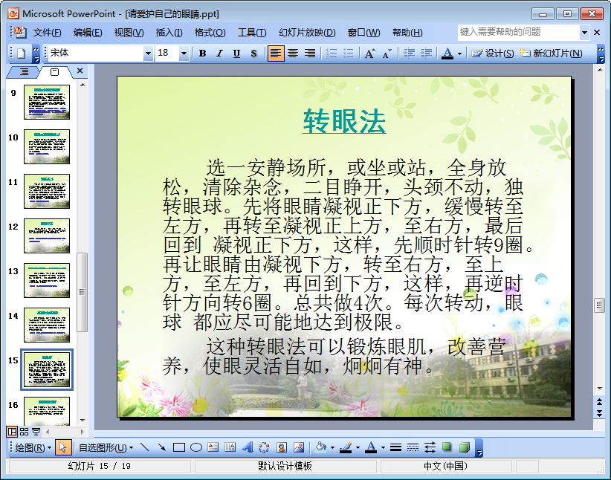Select slide 9 thumbnail
The width and height of the screenshot is (611, 480).
[47, 103]
